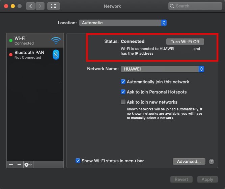
Task: Open the Location dropdown
Action: 123,23
